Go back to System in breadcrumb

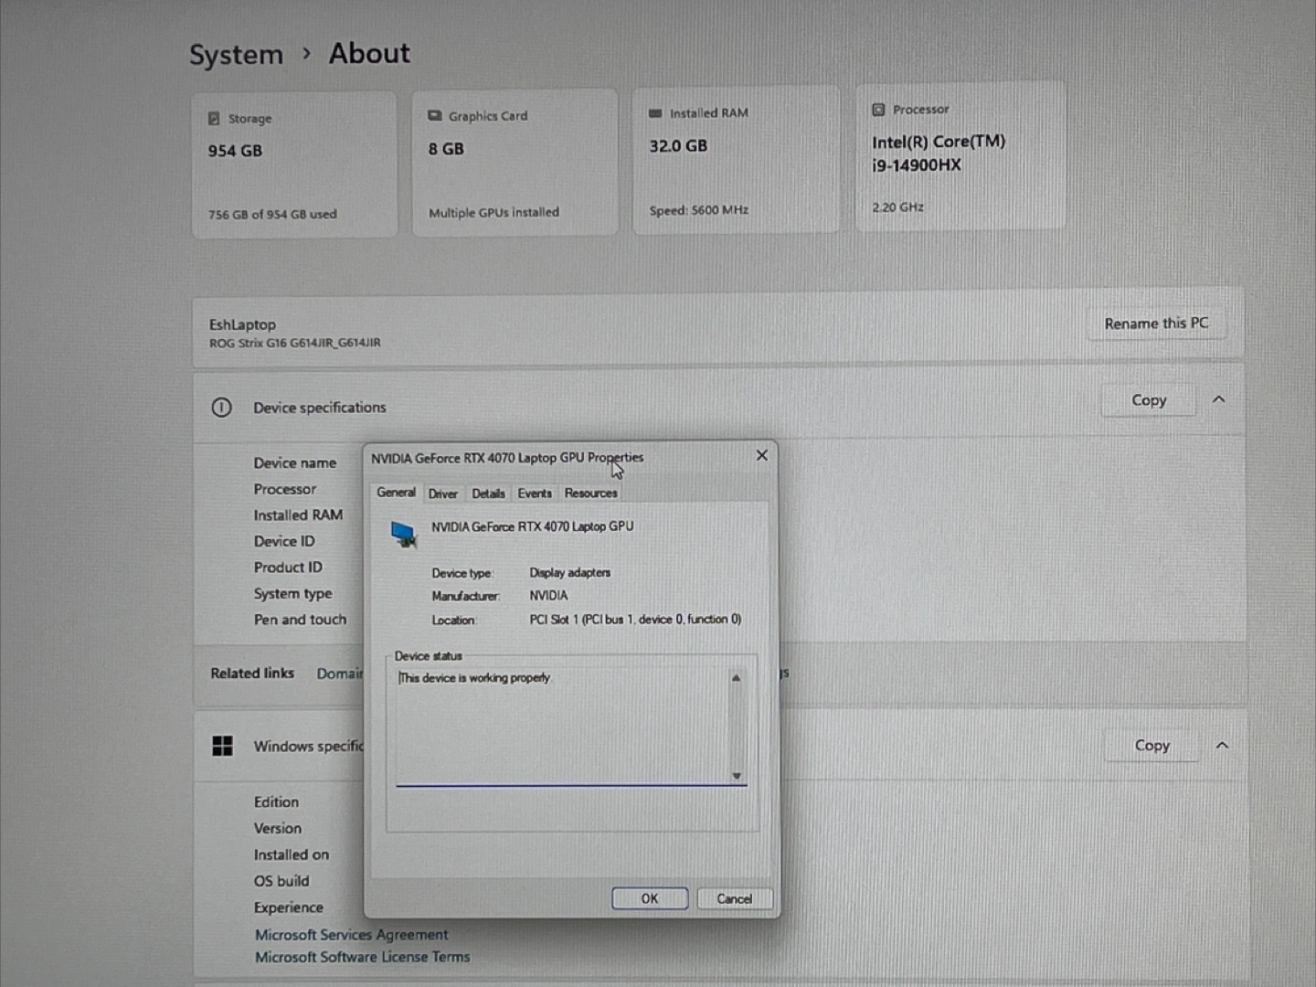tap(236, 55)
